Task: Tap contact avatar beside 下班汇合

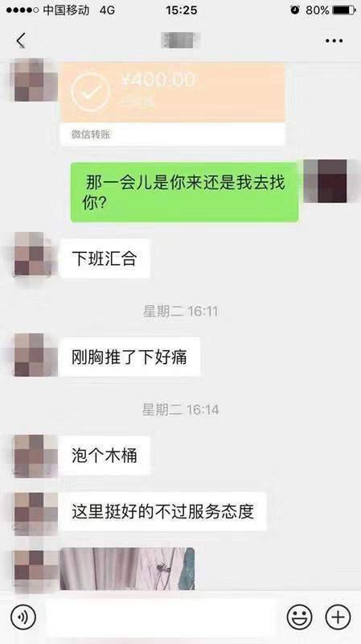Action: click(35, 254)
